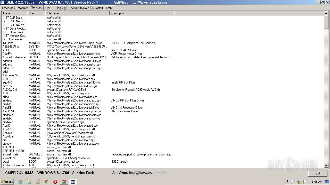Click the GMER taskbar button
330x185 pixels.
coord(73,182)
